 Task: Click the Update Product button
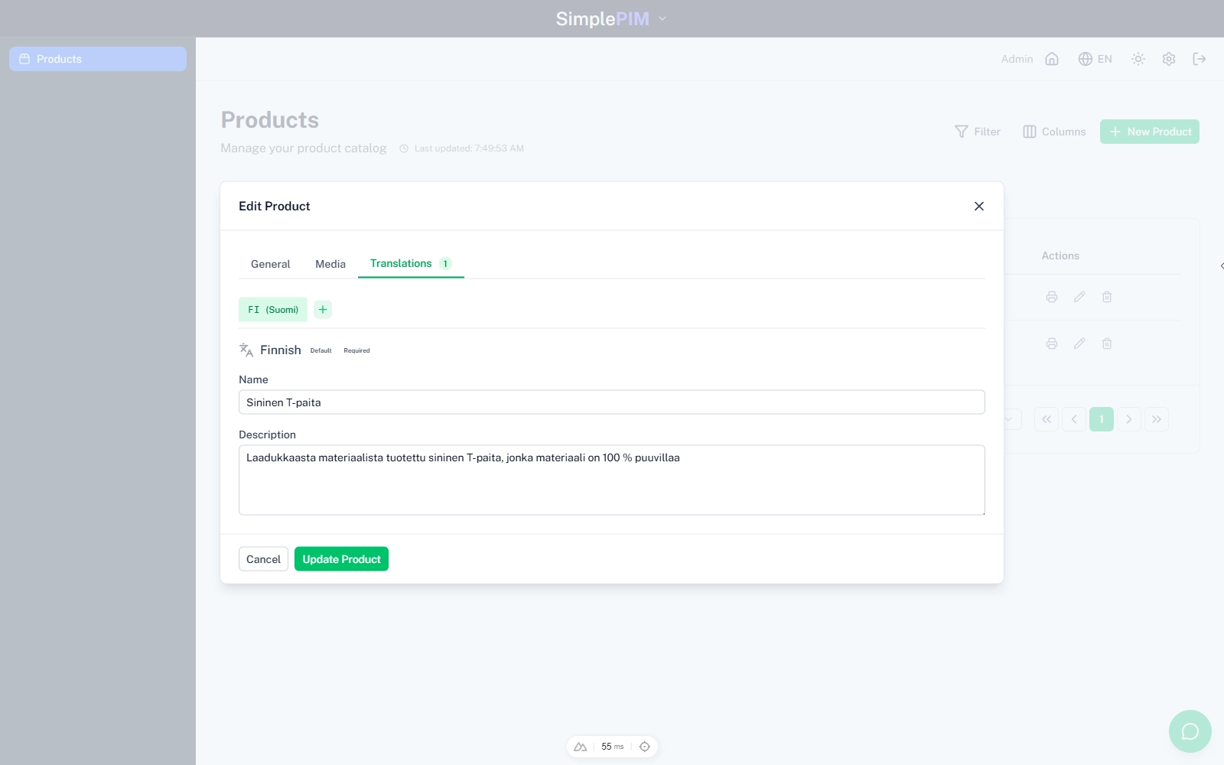pyautogui.click(x=341, y=559)
